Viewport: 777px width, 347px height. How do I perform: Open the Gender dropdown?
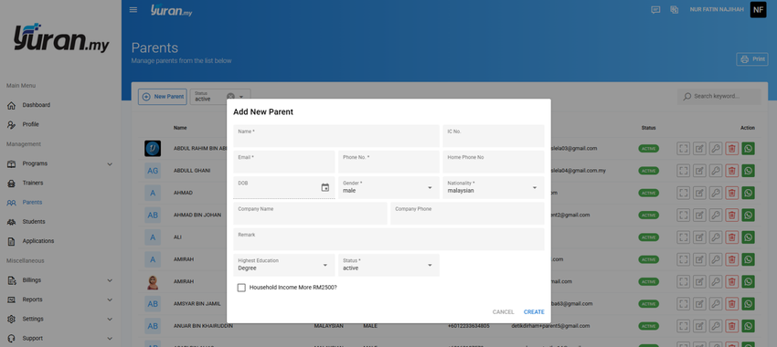388,187
